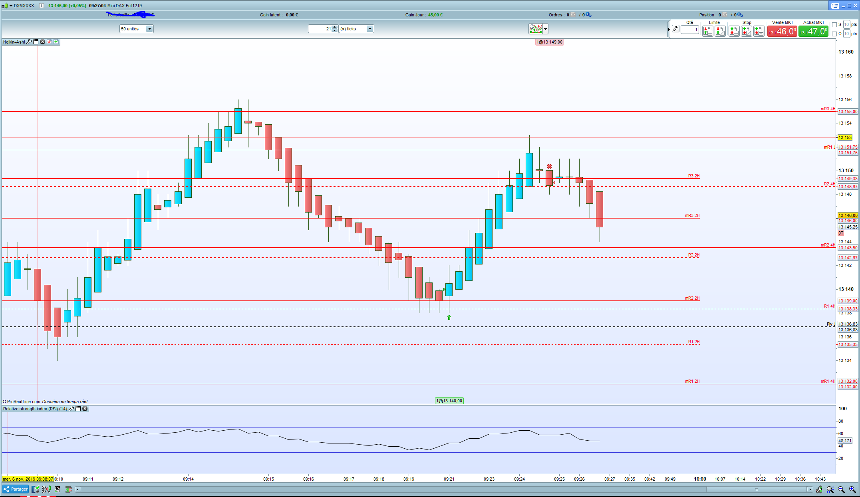This screenshot has height=497, width=860.
Task: Increase tick count stepper up arrow
Action: (x=335, y=27)
